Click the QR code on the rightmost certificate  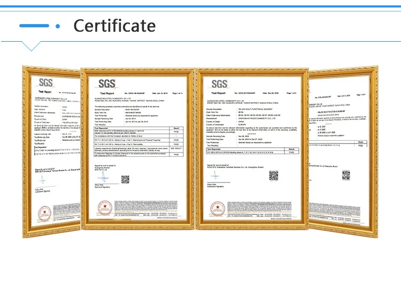346,175
